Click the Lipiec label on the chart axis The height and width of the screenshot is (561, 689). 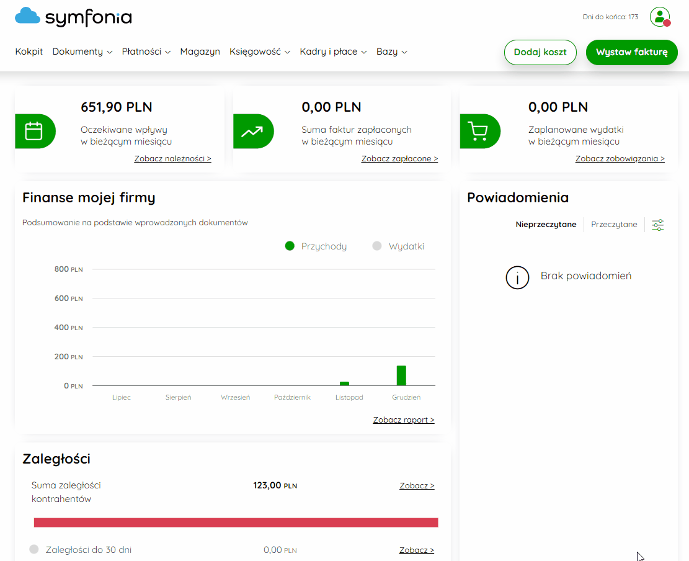[x=122, y=397]
